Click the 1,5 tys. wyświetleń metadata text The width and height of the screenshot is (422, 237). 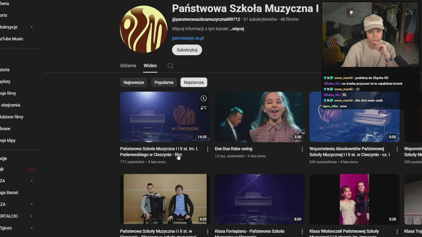pyautogui.click(x=229, y=156)
